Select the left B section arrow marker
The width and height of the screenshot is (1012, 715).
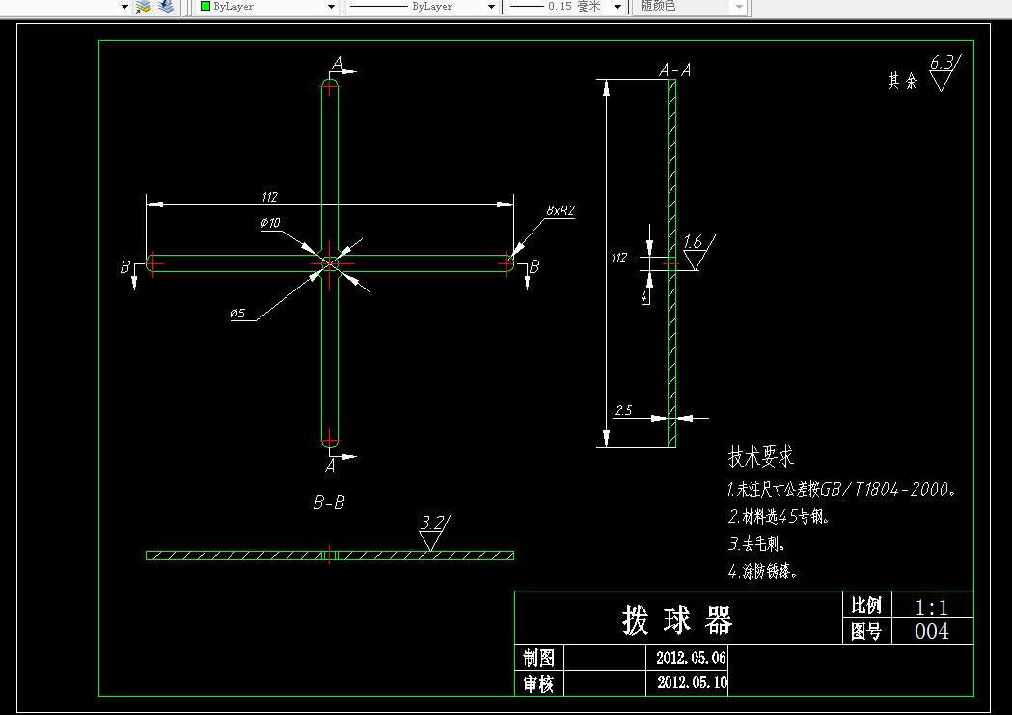[x=130, y=273]
